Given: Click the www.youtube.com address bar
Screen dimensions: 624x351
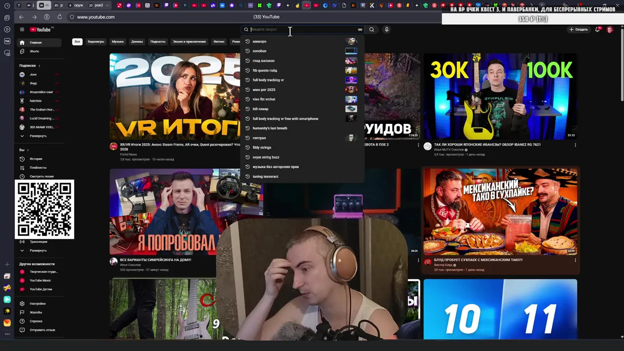Looking at the screenshot, I should (x=96, y=17).
